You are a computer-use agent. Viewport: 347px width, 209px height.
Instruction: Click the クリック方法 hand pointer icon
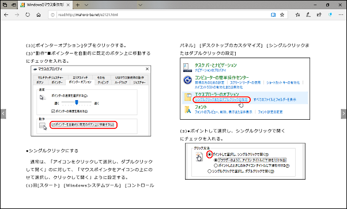click(199, 157)
